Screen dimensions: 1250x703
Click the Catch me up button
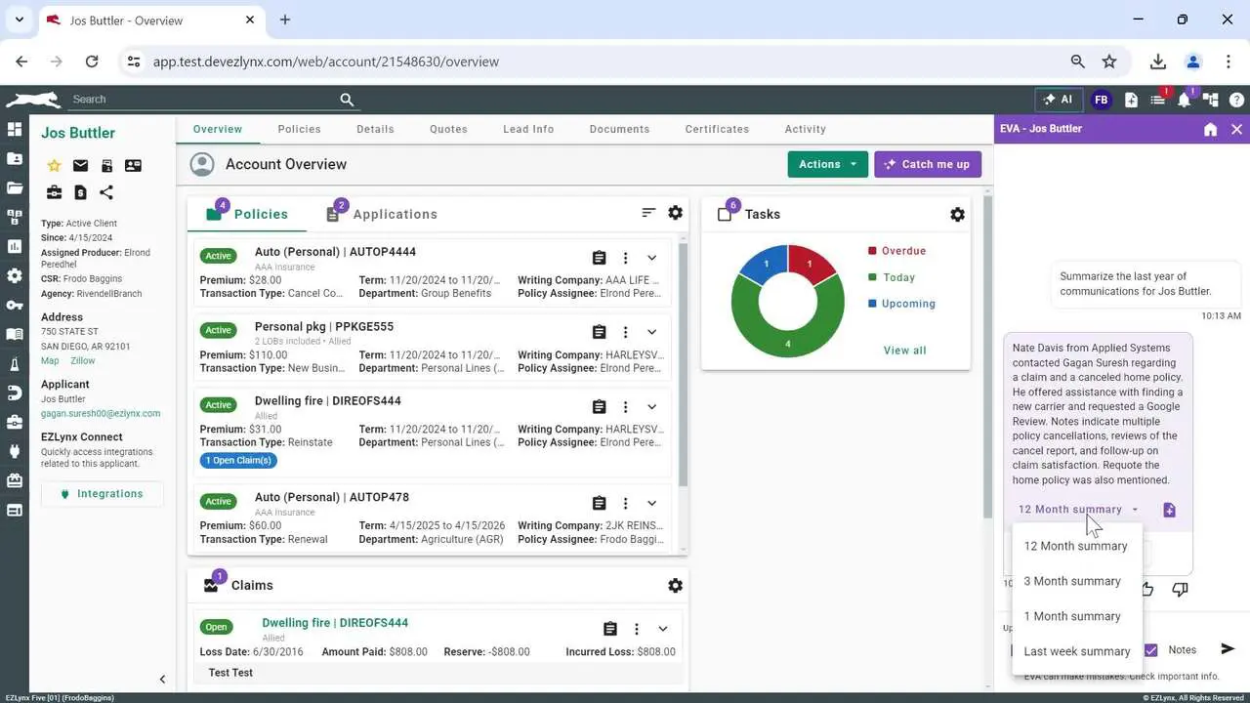pyautogui.click(x=927, y=164)
